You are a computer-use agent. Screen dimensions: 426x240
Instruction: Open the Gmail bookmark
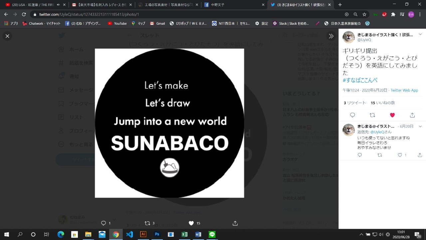click(x=157, y=23)
